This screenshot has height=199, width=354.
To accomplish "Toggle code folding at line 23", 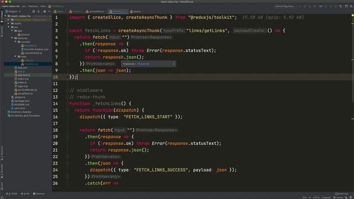I will (x=67, y=164).
